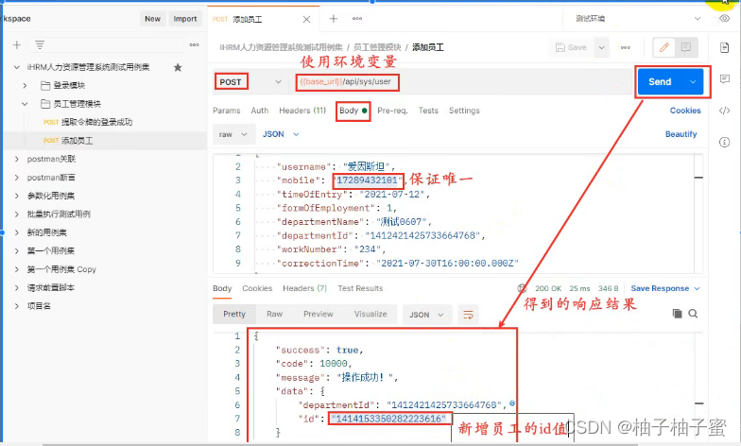Switch to response Cookies tab

[257, 288]
